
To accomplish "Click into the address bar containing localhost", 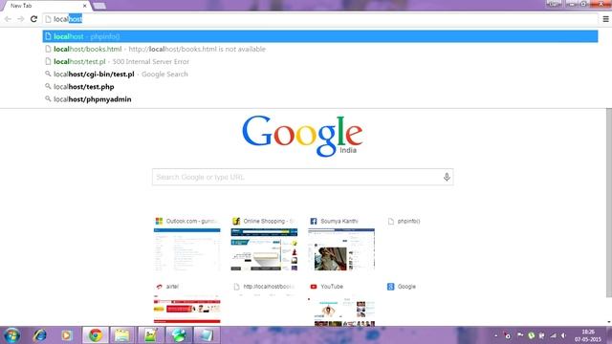I will pos(320,19).
